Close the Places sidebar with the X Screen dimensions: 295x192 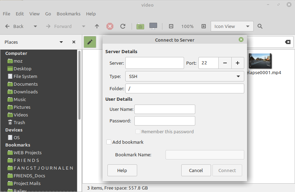[x=74, y=42]
